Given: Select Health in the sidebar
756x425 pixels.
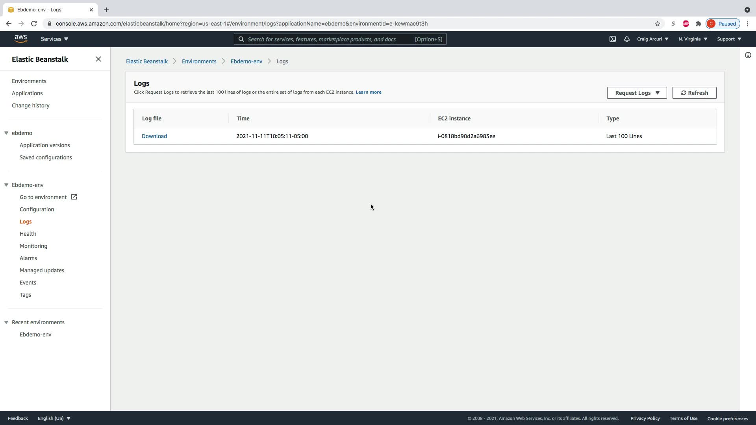Looking at the screenshot, I should (x=28, y=234).
